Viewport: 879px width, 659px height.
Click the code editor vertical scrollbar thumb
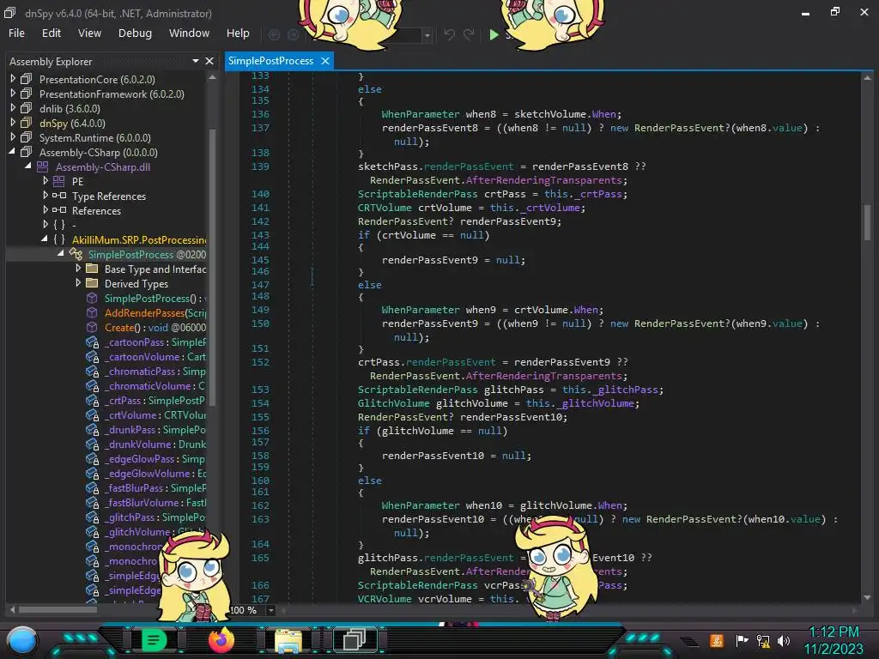pos(867,222)
